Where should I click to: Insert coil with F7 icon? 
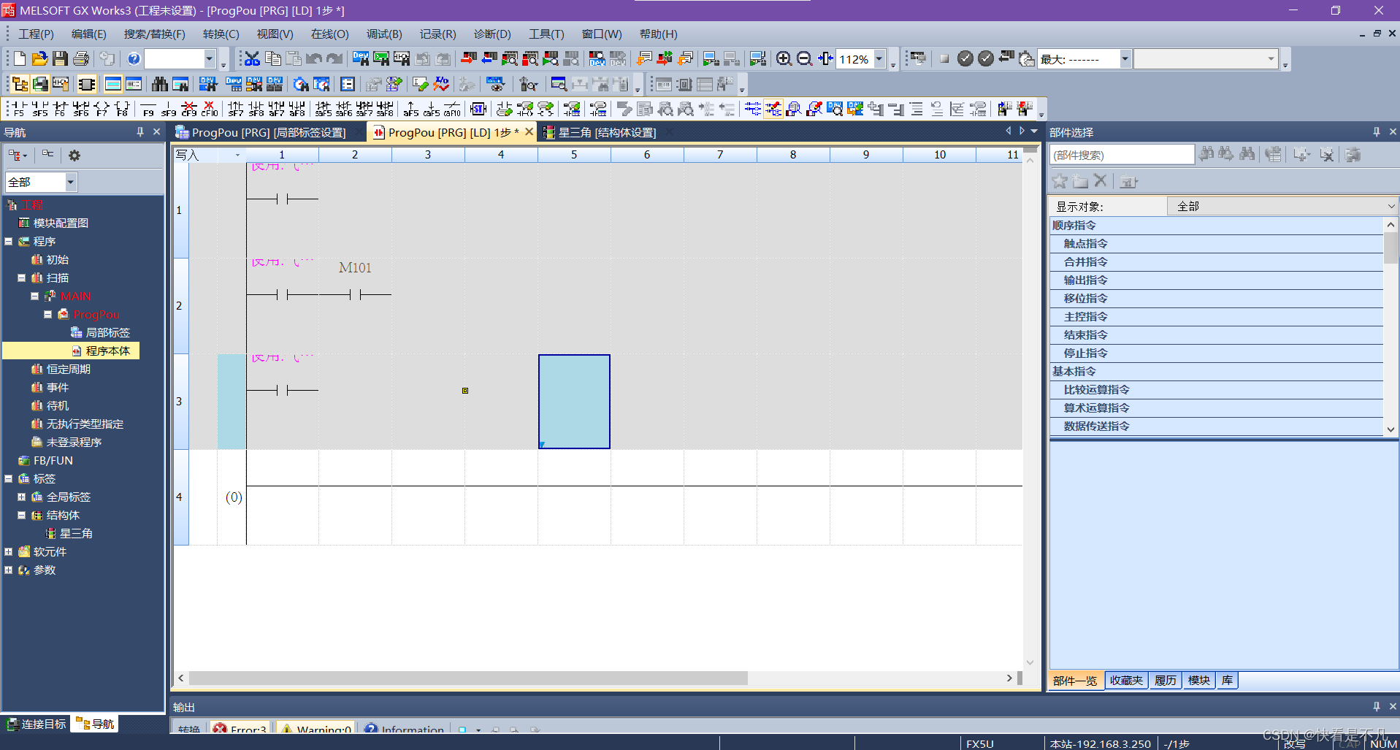click(102, 109)
